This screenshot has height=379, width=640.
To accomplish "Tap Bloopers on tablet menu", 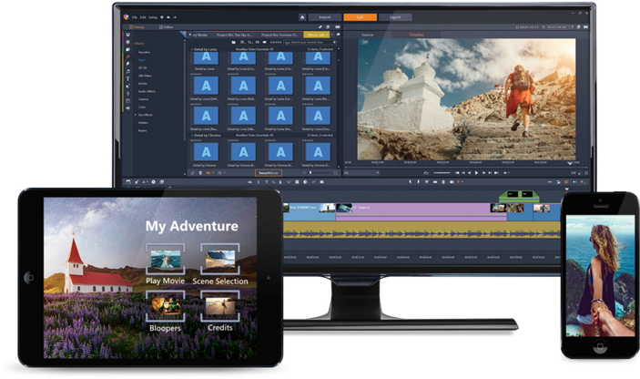I will coord(165,312).
